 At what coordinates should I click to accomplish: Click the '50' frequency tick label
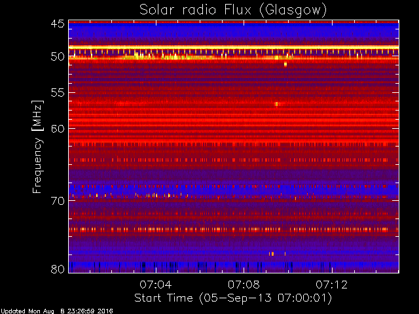(58, 57)
